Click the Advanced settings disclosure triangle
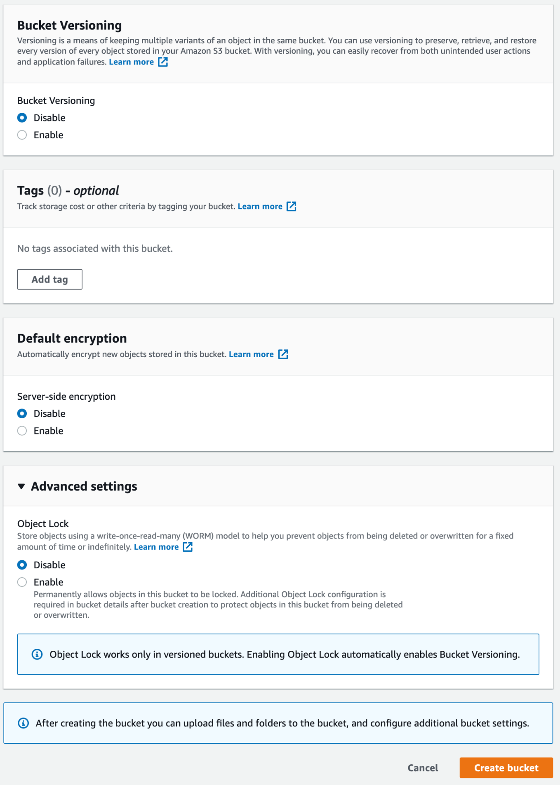This screenshot has height=785, width=560. [x=20, y=486]
